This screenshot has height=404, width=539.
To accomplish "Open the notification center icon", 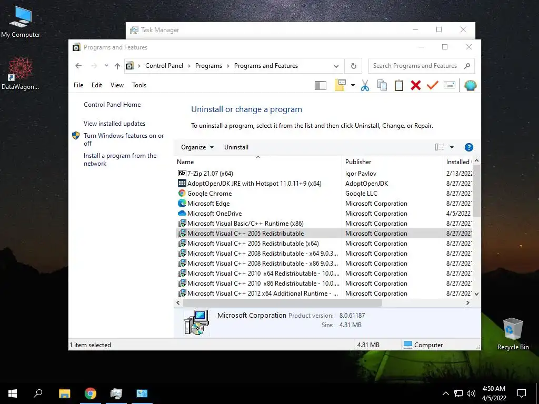I will point(522,393).
